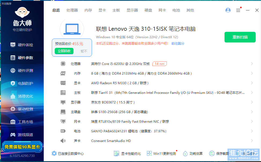Click the 立即回收 recycle button
The width and height of the screenshot is (261, 162).
[x=64, y=51]
